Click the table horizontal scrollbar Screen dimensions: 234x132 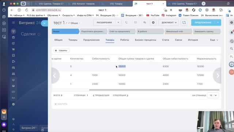click(x=154, y=90)
